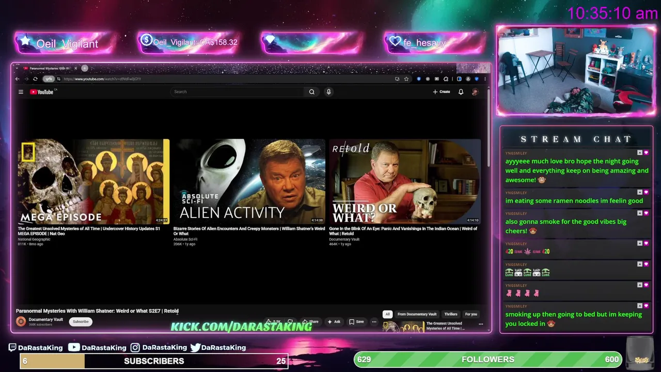The image size is (661, 372).
Task: Focus the YouTube Search field
Action: pos(238,92)
